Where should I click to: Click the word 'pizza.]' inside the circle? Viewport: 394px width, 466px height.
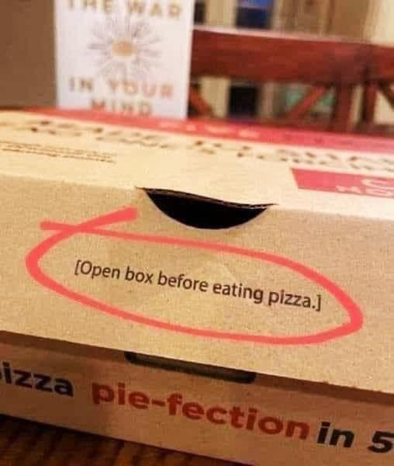point(294,299)
